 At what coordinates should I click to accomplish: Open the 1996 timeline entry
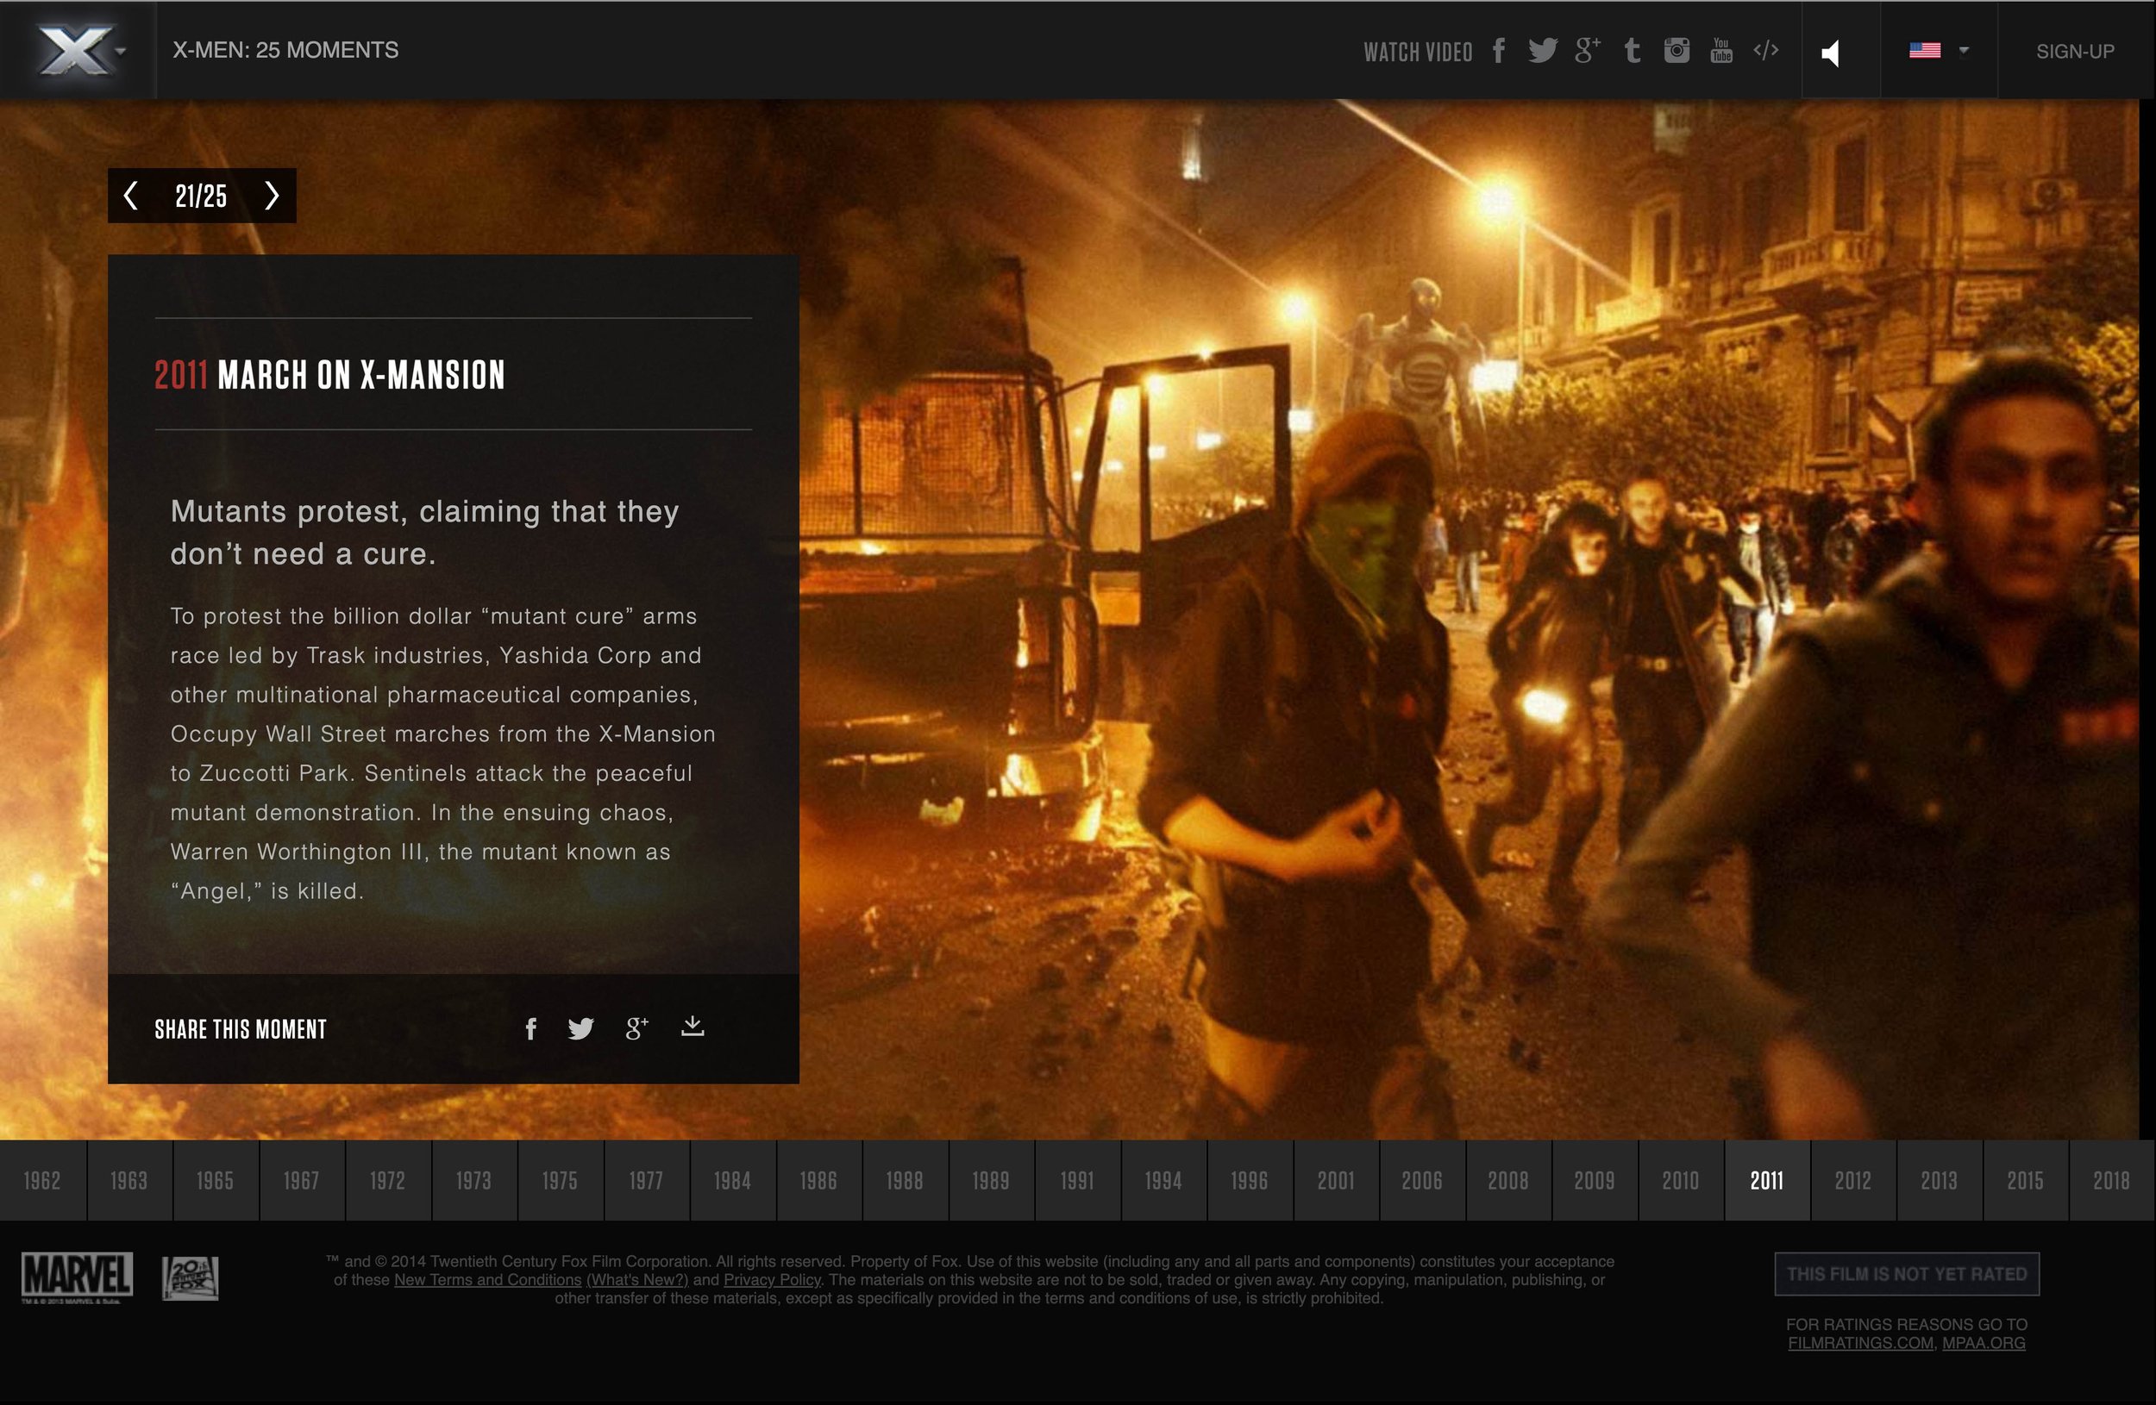click(1250, 1181)
